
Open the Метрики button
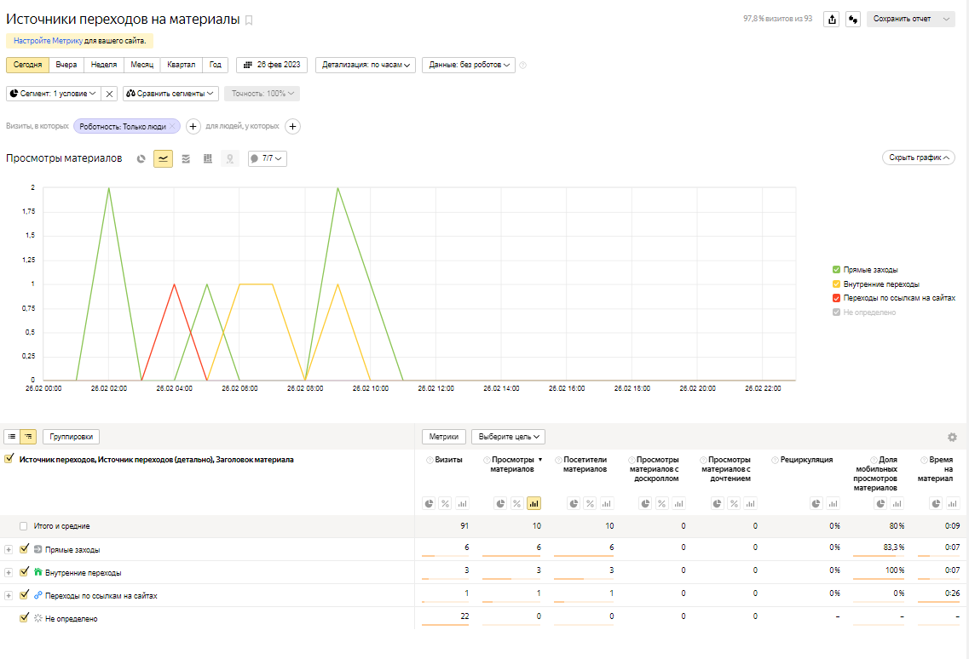click(x=444, y=437)
